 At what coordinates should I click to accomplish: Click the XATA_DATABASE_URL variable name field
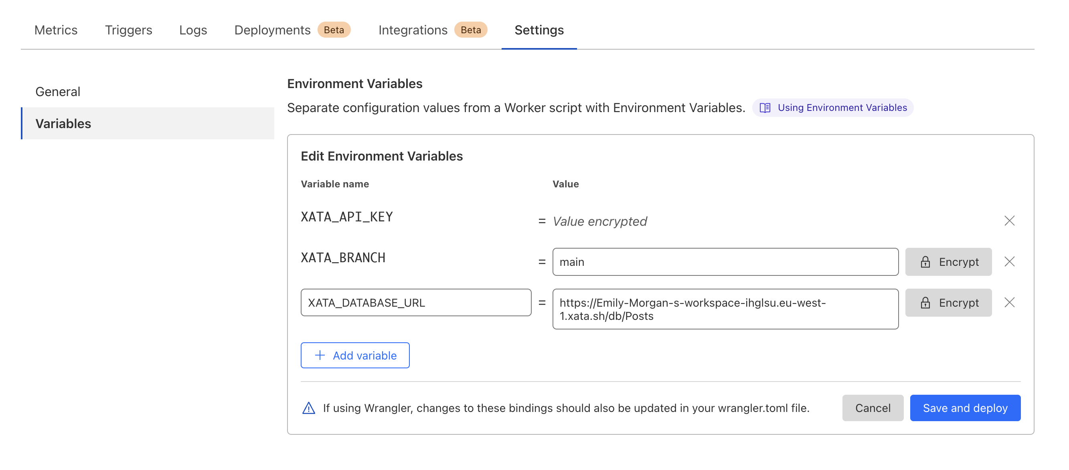(416, 302)
